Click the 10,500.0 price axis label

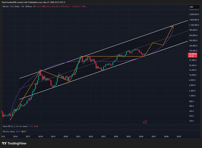tap(193, 75)
